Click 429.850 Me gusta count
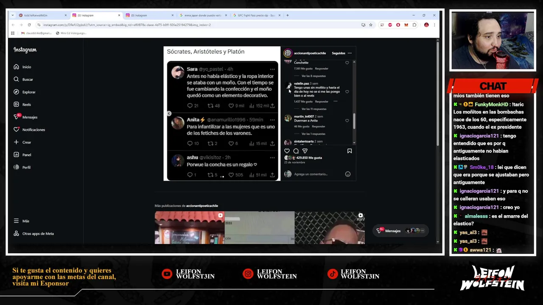Image resolution: width=543 pixels, height=305 pixels. coord(309,158)
